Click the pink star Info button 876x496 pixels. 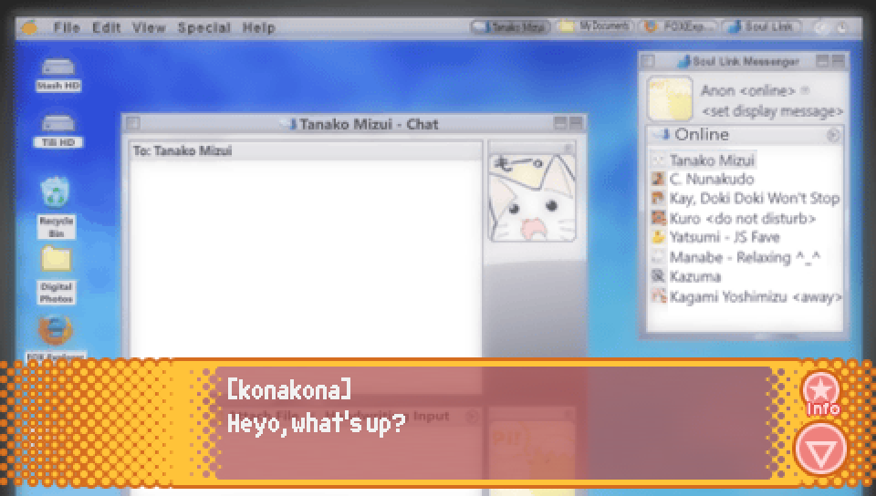821,393
